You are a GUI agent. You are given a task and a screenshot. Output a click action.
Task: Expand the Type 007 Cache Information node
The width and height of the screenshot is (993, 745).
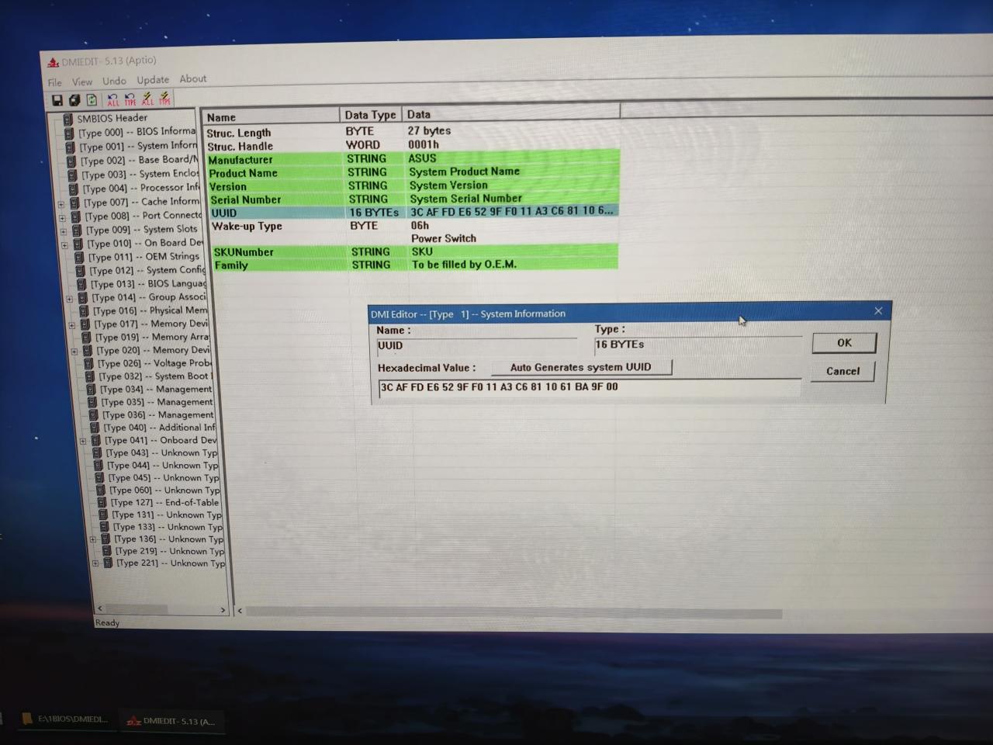pos(61,204)
